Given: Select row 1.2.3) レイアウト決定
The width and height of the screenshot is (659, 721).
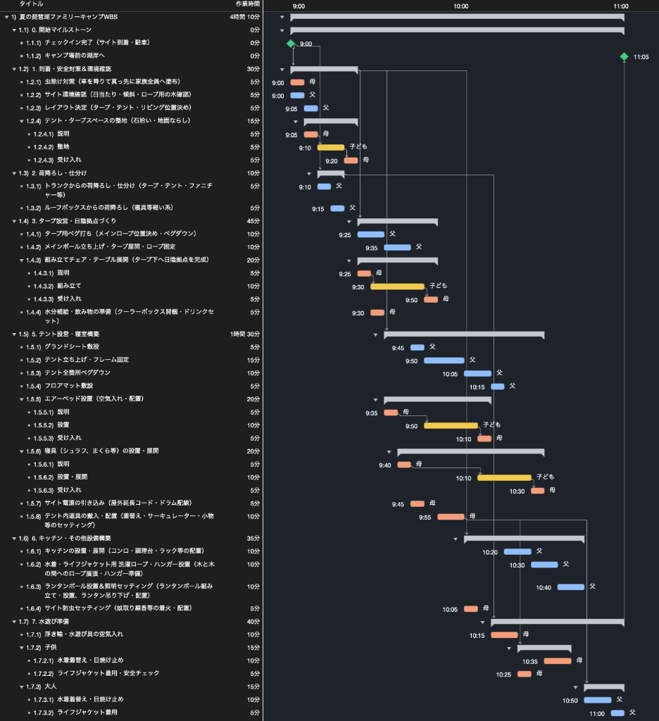Looking at the screenshot, I should (132, 108).
